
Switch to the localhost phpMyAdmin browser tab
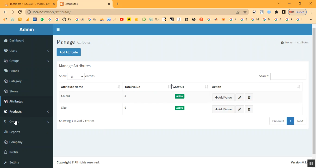click(29, 4)
